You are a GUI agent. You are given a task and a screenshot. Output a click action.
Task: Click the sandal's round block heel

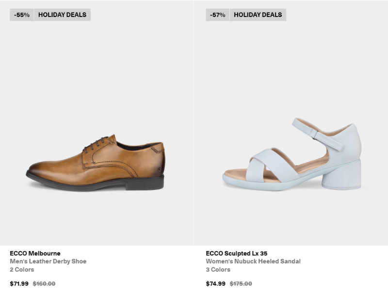(x=341, y=175)
